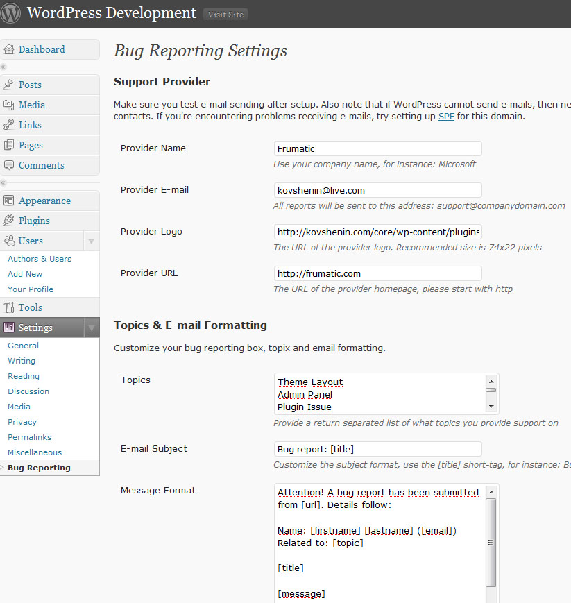Click the Tools wrench icon
Viewport: 571px width, 603px height.
(x=8, y=307)
